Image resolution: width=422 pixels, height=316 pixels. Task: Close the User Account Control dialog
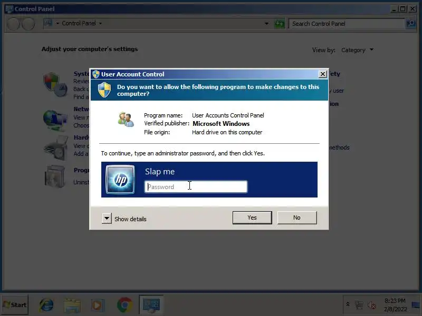pos(322,74)
